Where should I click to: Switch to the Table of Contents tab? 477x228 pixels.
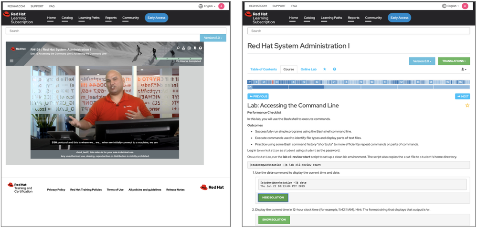(263, 69)
